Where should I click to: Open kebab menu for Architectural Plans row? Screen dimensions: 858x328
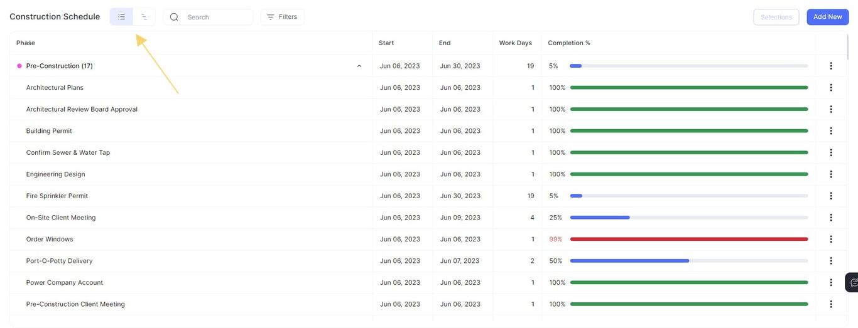tap(830, 88)
